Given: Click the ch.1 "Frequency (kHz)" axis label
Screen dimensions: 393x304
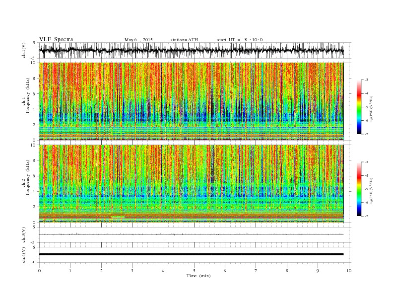Looking at the screenshot, I should coord(28,95).
